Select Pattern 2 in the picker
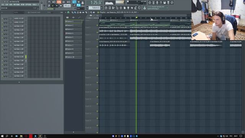This screenshot has width=245, height=138. tap(73, 25)
